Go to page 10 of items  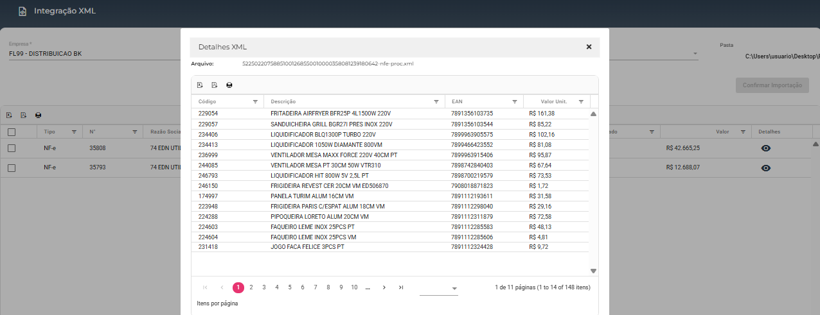pyautogui.click(x=354, y=287)
